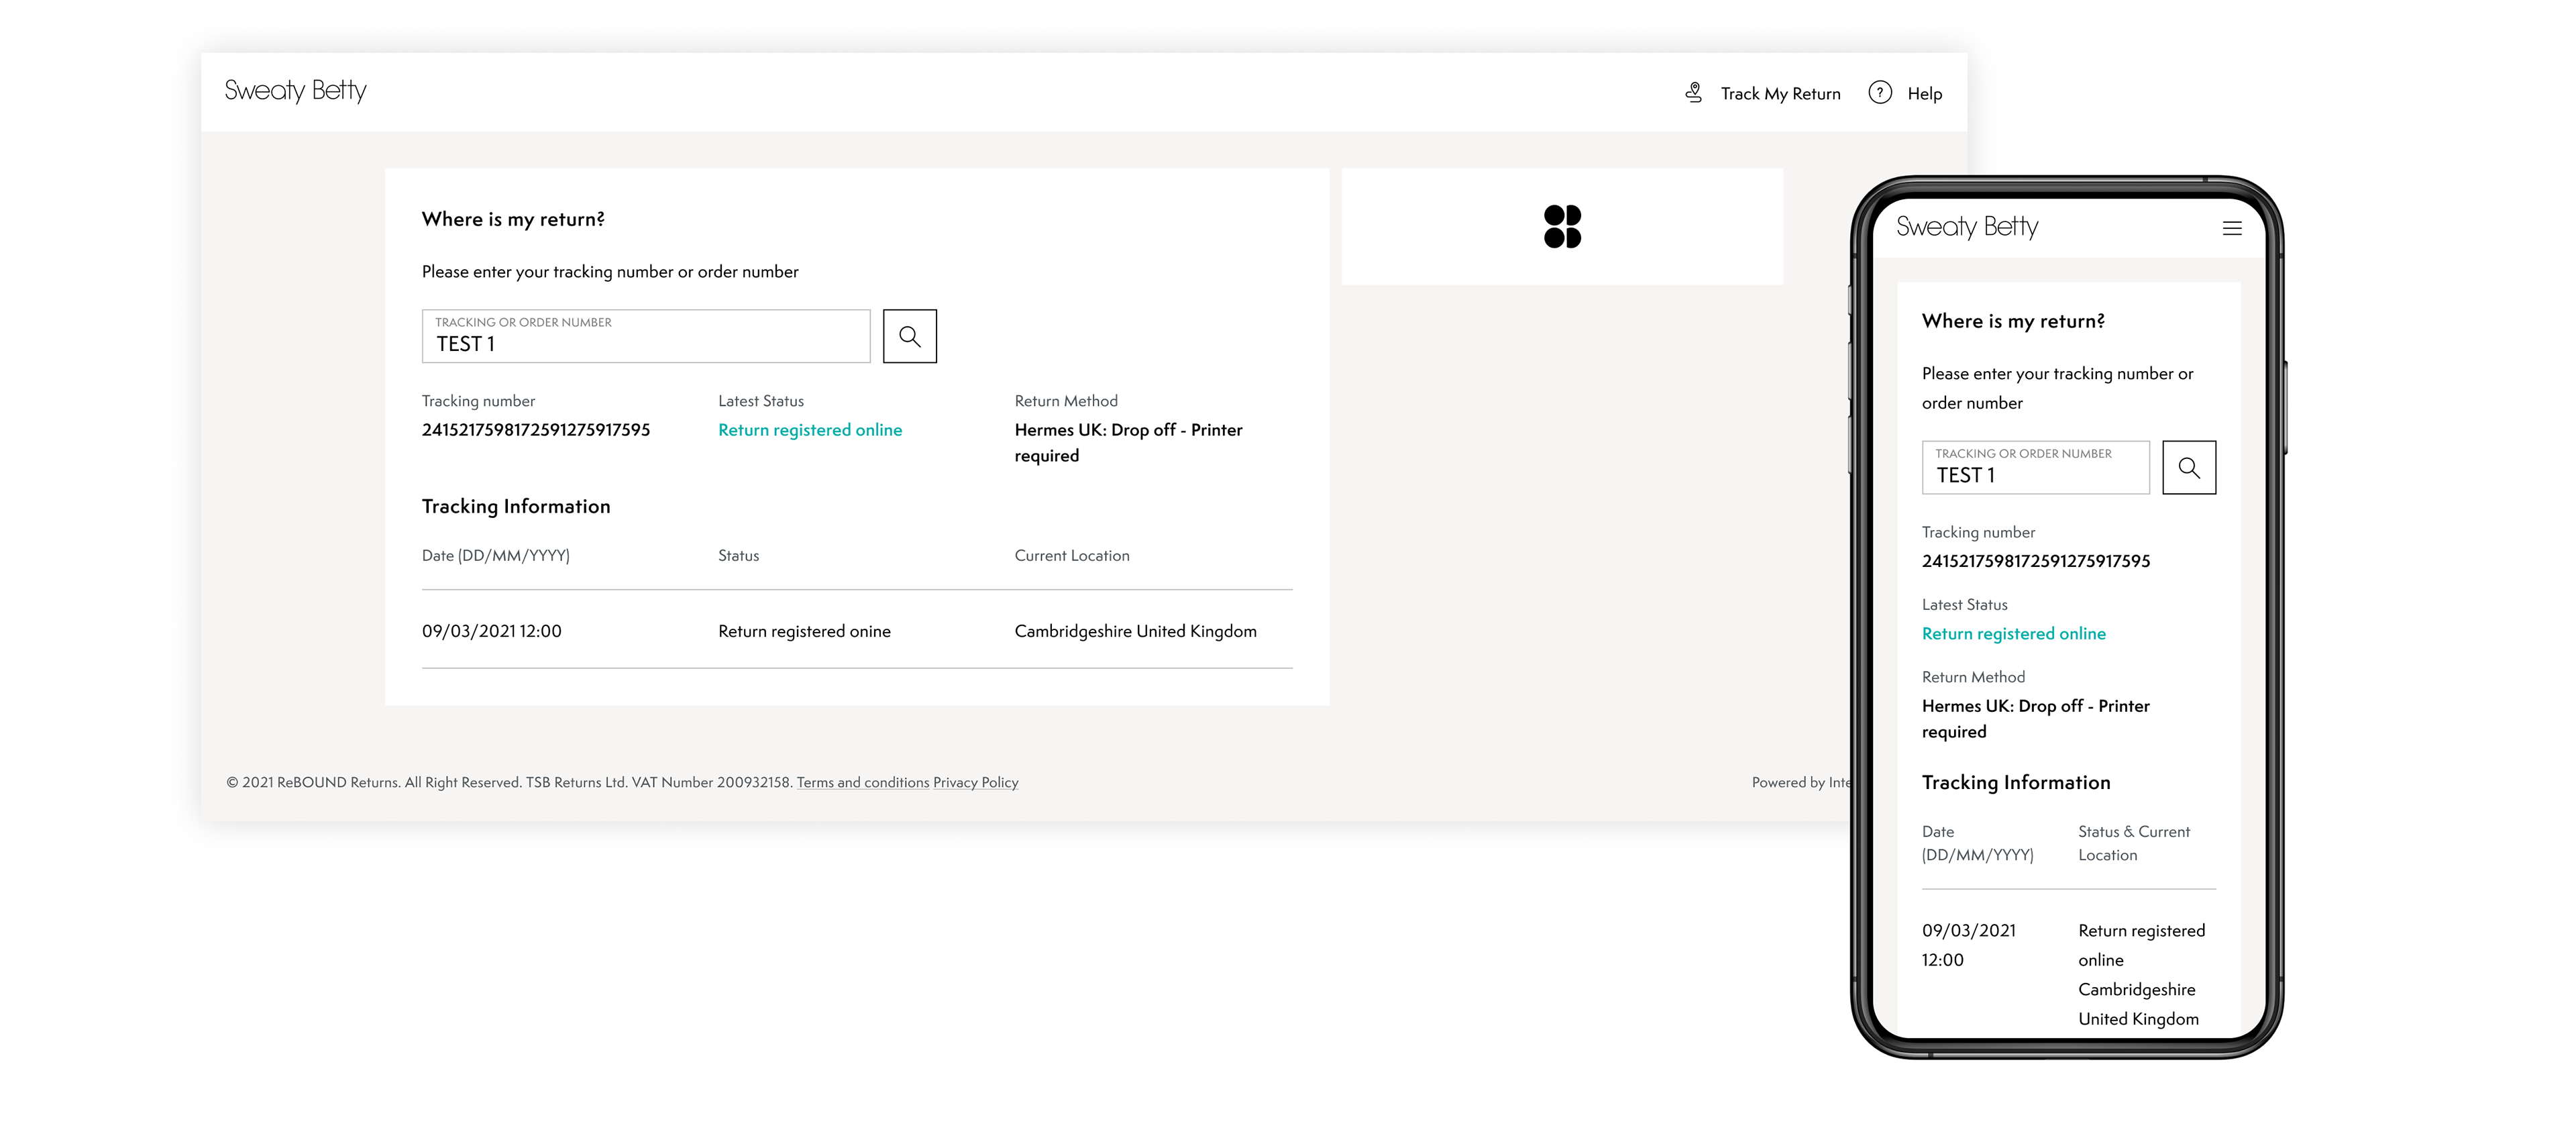2576x1140 pixels.
Task: Click the desktop Status column header
Action: pos(738,556)
